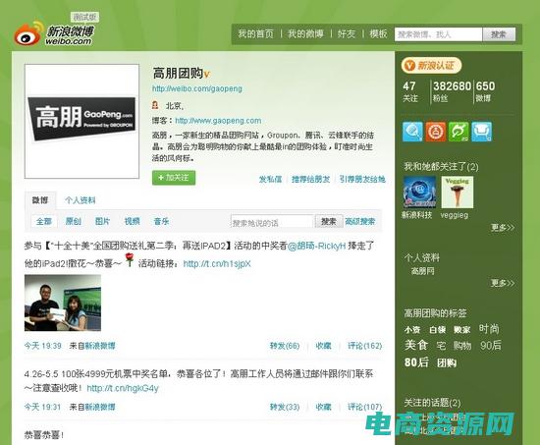Click 收藏 on the 19:39 post
This screenshot has width=540, height=445.
click(x=323, y=346)
